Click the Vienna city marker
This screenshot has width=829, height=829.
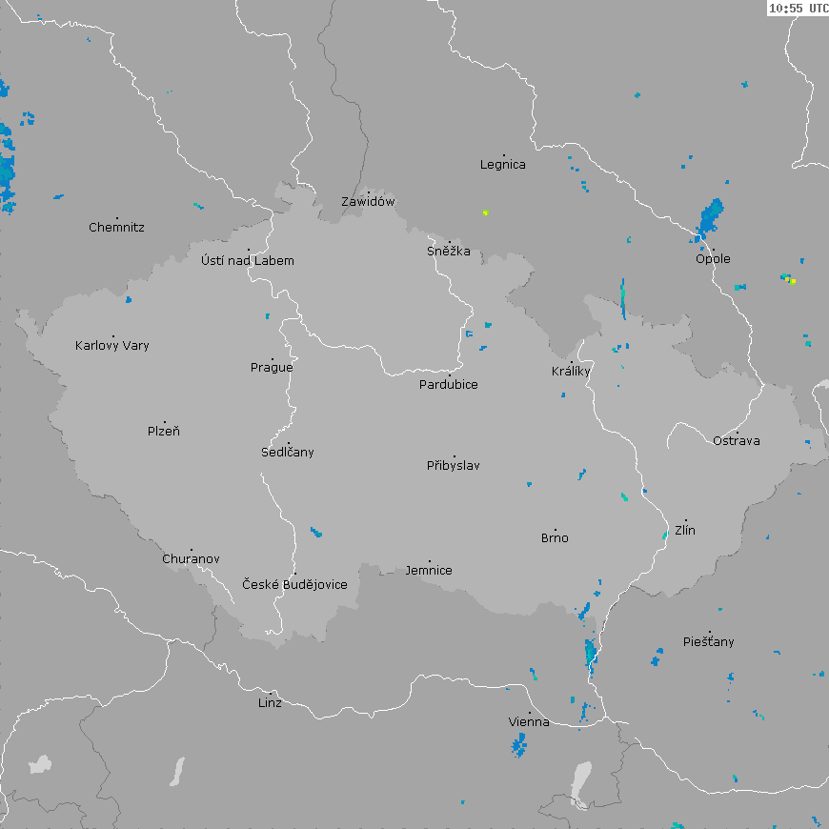(531, 713)
